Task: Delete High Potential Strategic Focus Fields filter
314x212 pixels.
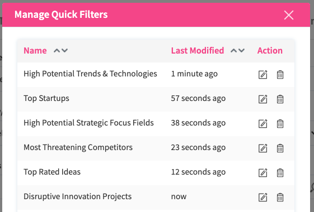Action: (x=280, y=123)
